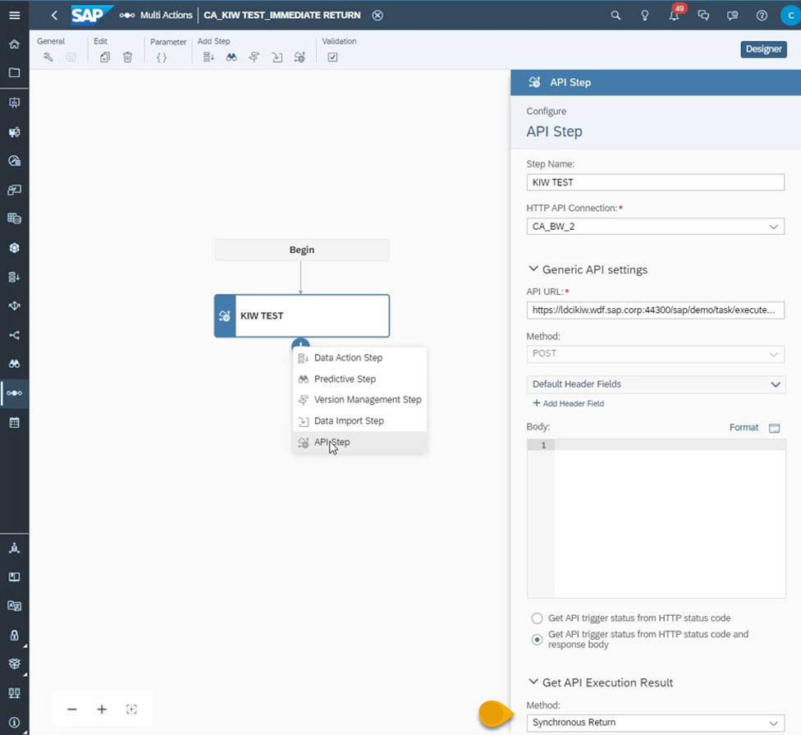Image resolution: width=801 pixels, height=735 pixels.
Task: Add a Data Action step from toolbar
Action: click(x=208, y=57)
